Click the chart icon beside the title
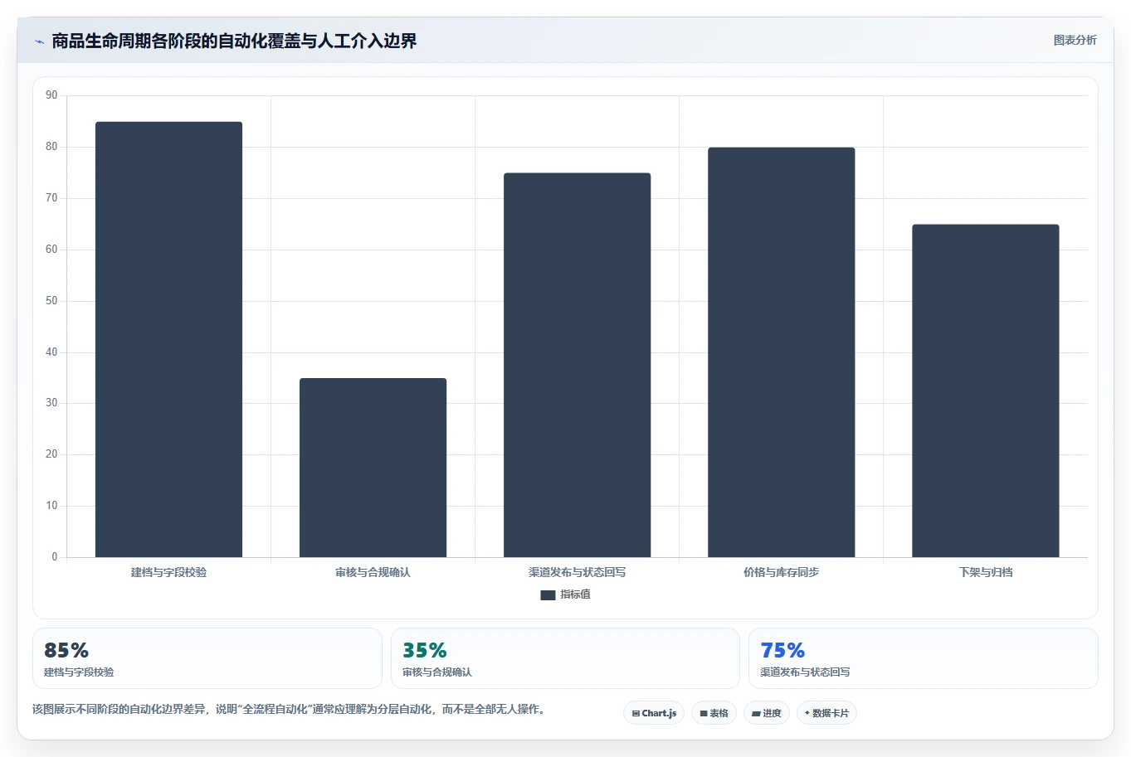Viewport: 1131px width, 757px height. [x=39, y=41]
